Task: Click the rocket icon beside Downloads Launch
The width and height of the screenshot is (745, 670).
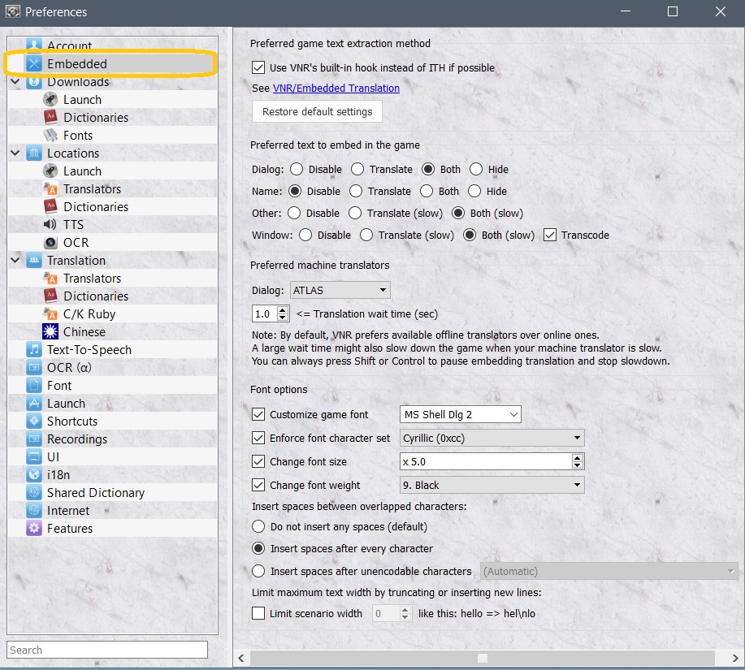Action: (50, 100)
